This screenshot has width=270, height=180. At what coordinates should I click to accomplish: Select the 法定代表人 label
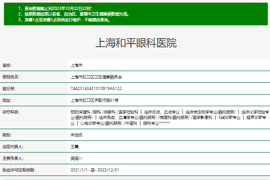point(13,147)
